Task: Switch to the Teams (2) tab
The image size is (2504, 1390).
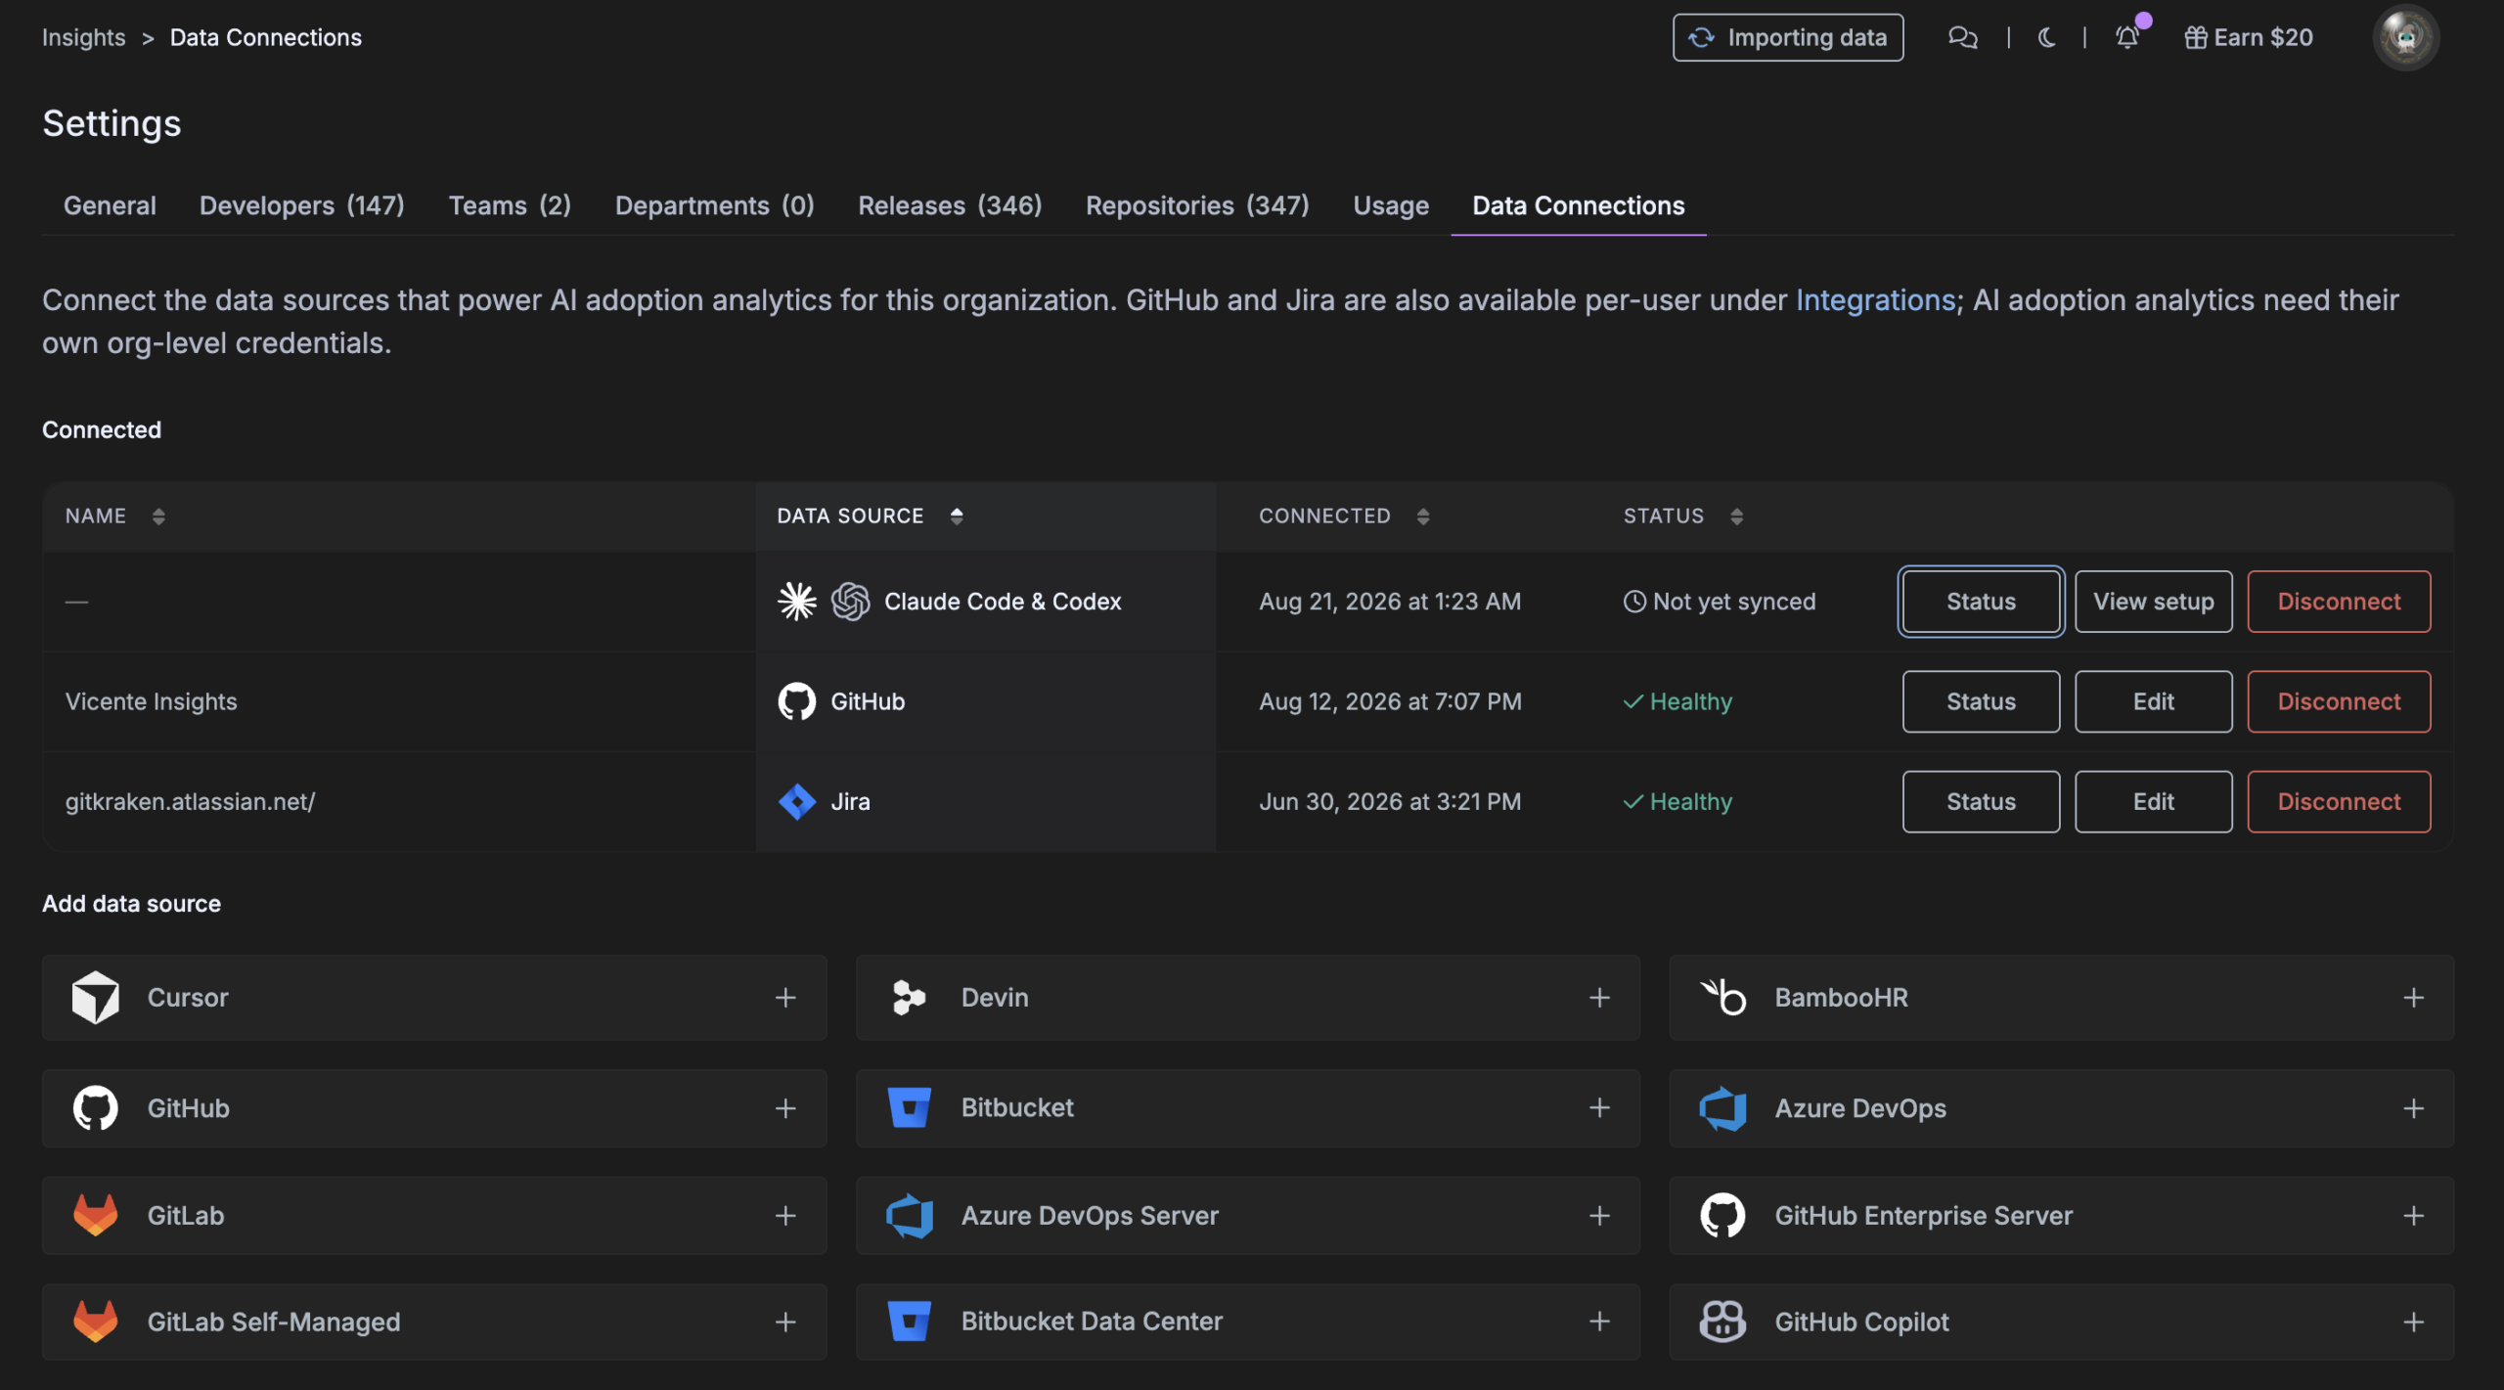Action: [510, 205]
